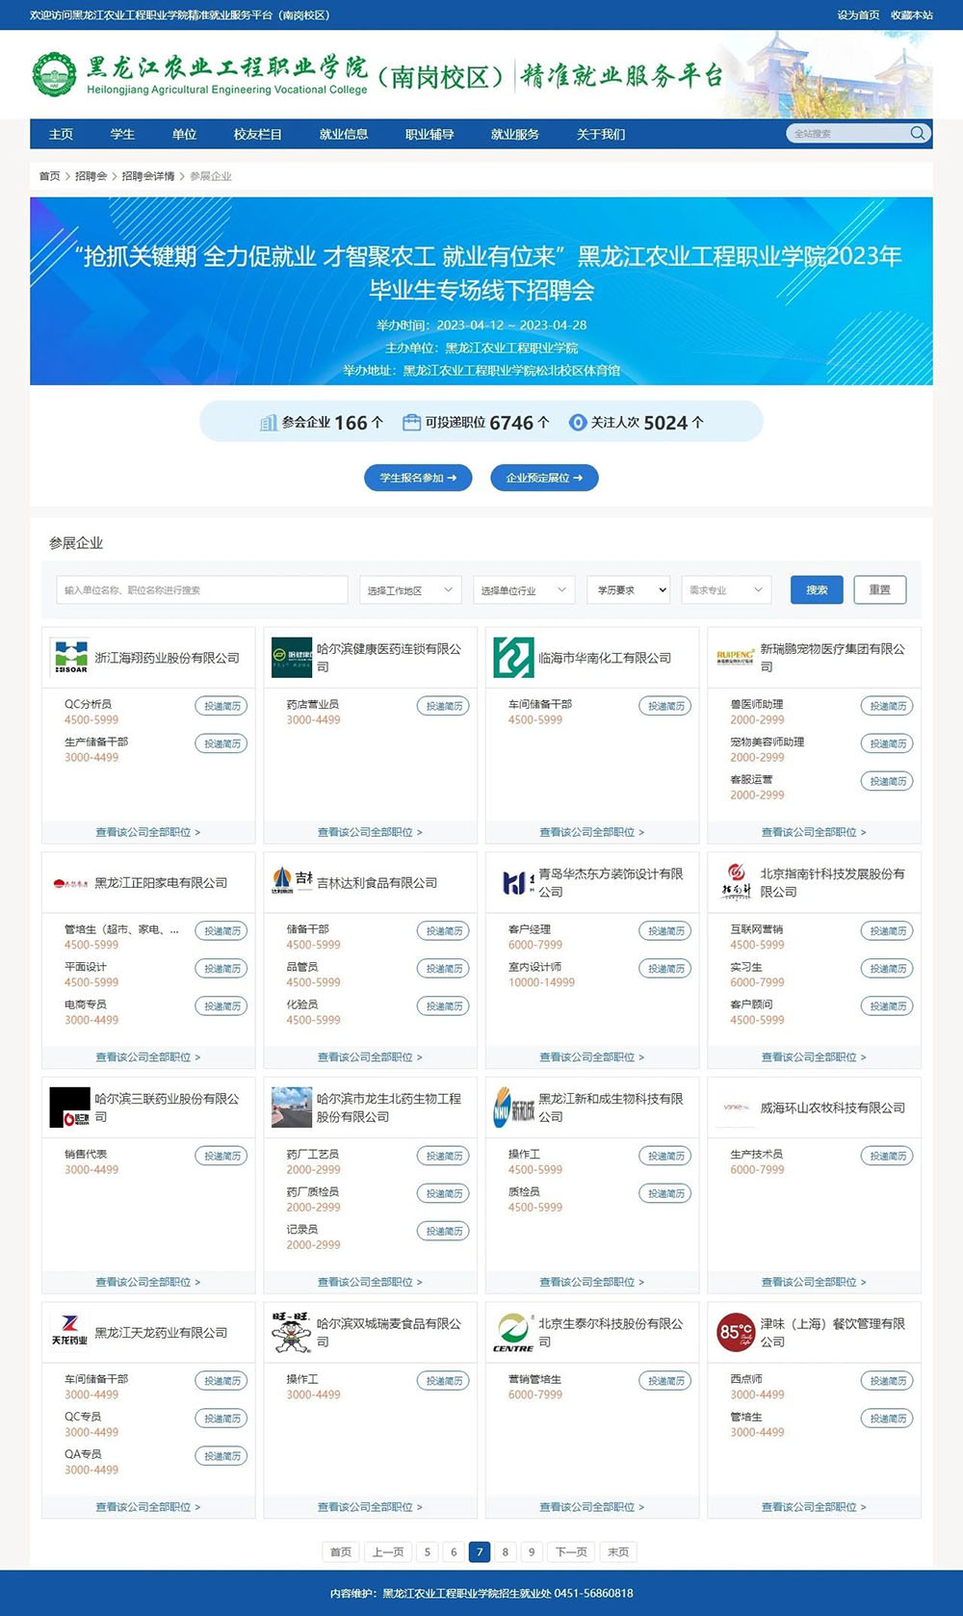Screen dimensions: 963x1616
Task: Open 哈尔滨三联药业 company logo
Action: coord(69,1108)
